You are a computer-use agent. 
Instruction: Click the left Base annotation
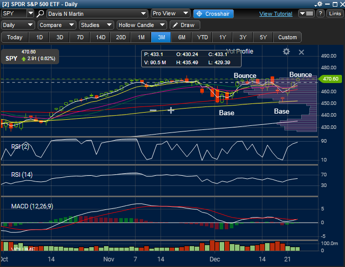point(227,113)
